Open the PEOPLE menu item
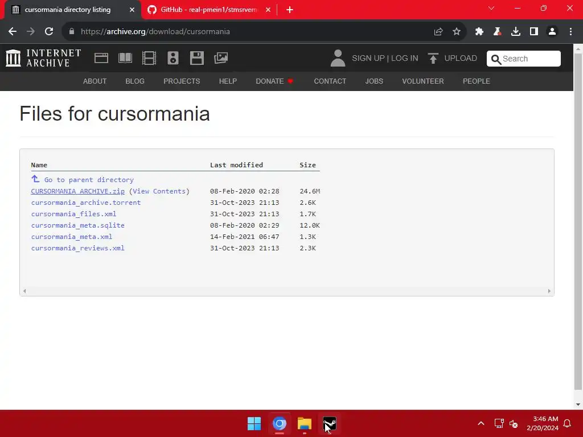Viewport: 583px width, 437px height. click(x=477, y=81)
